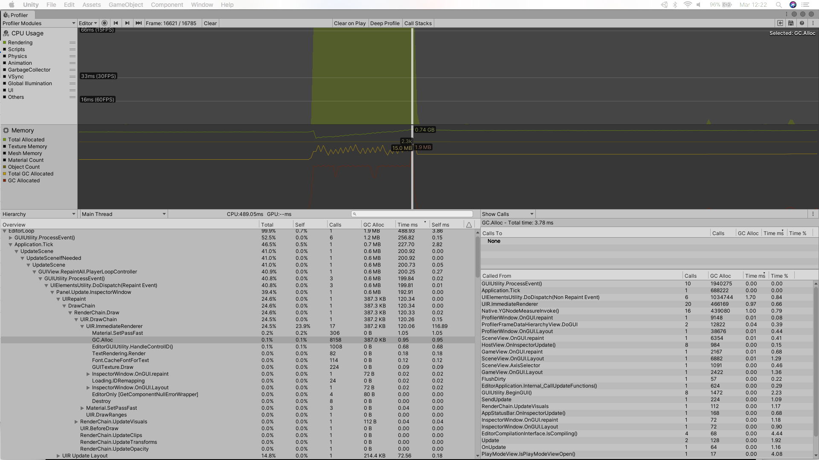Toggle Clear on Play button
This screenshot has width=819, height=460.
click(x=350, y=23)
